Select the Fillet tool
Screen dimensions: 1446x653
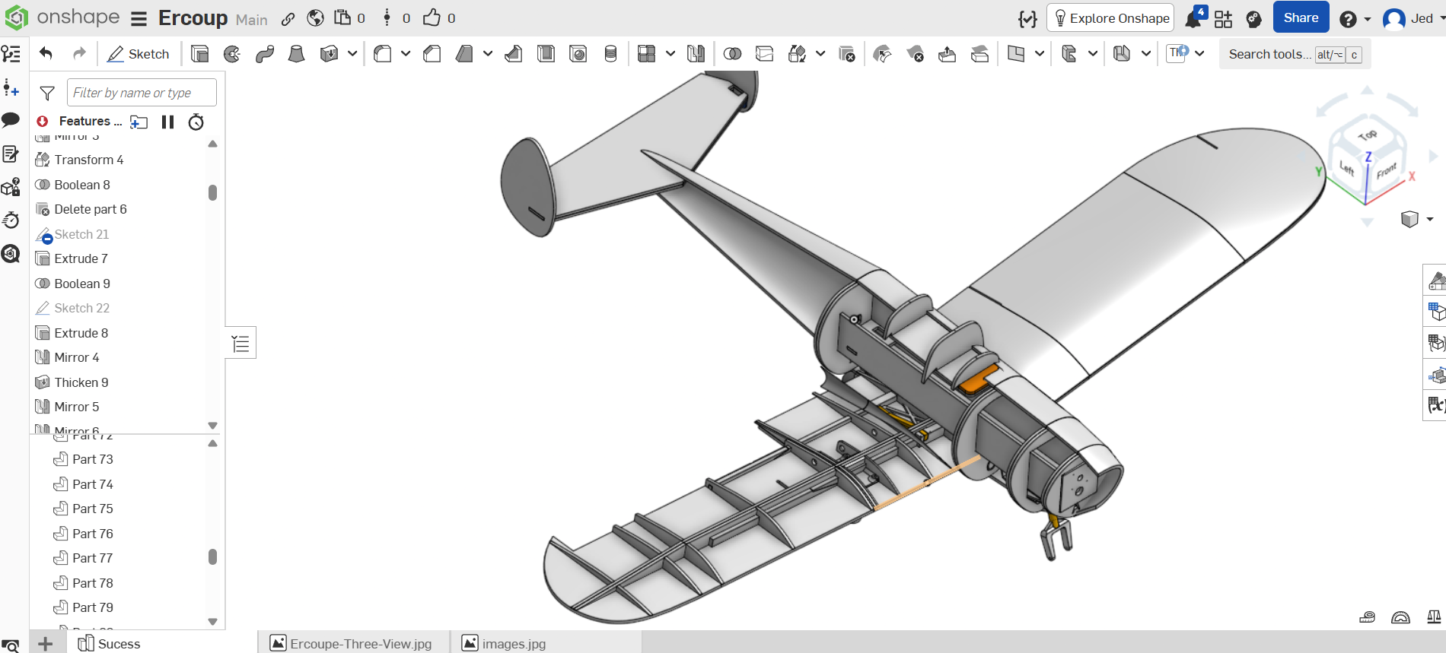pos(383,54)
